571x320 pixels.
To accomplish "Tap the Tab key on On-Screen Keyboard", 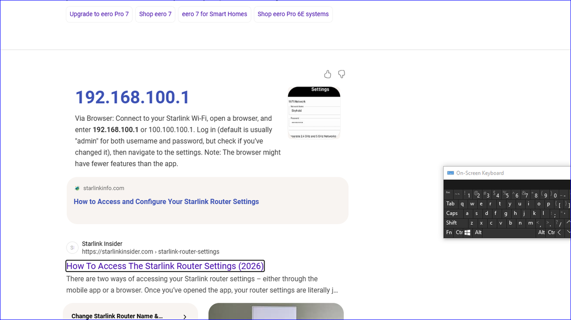I will (x=451, y=204).
